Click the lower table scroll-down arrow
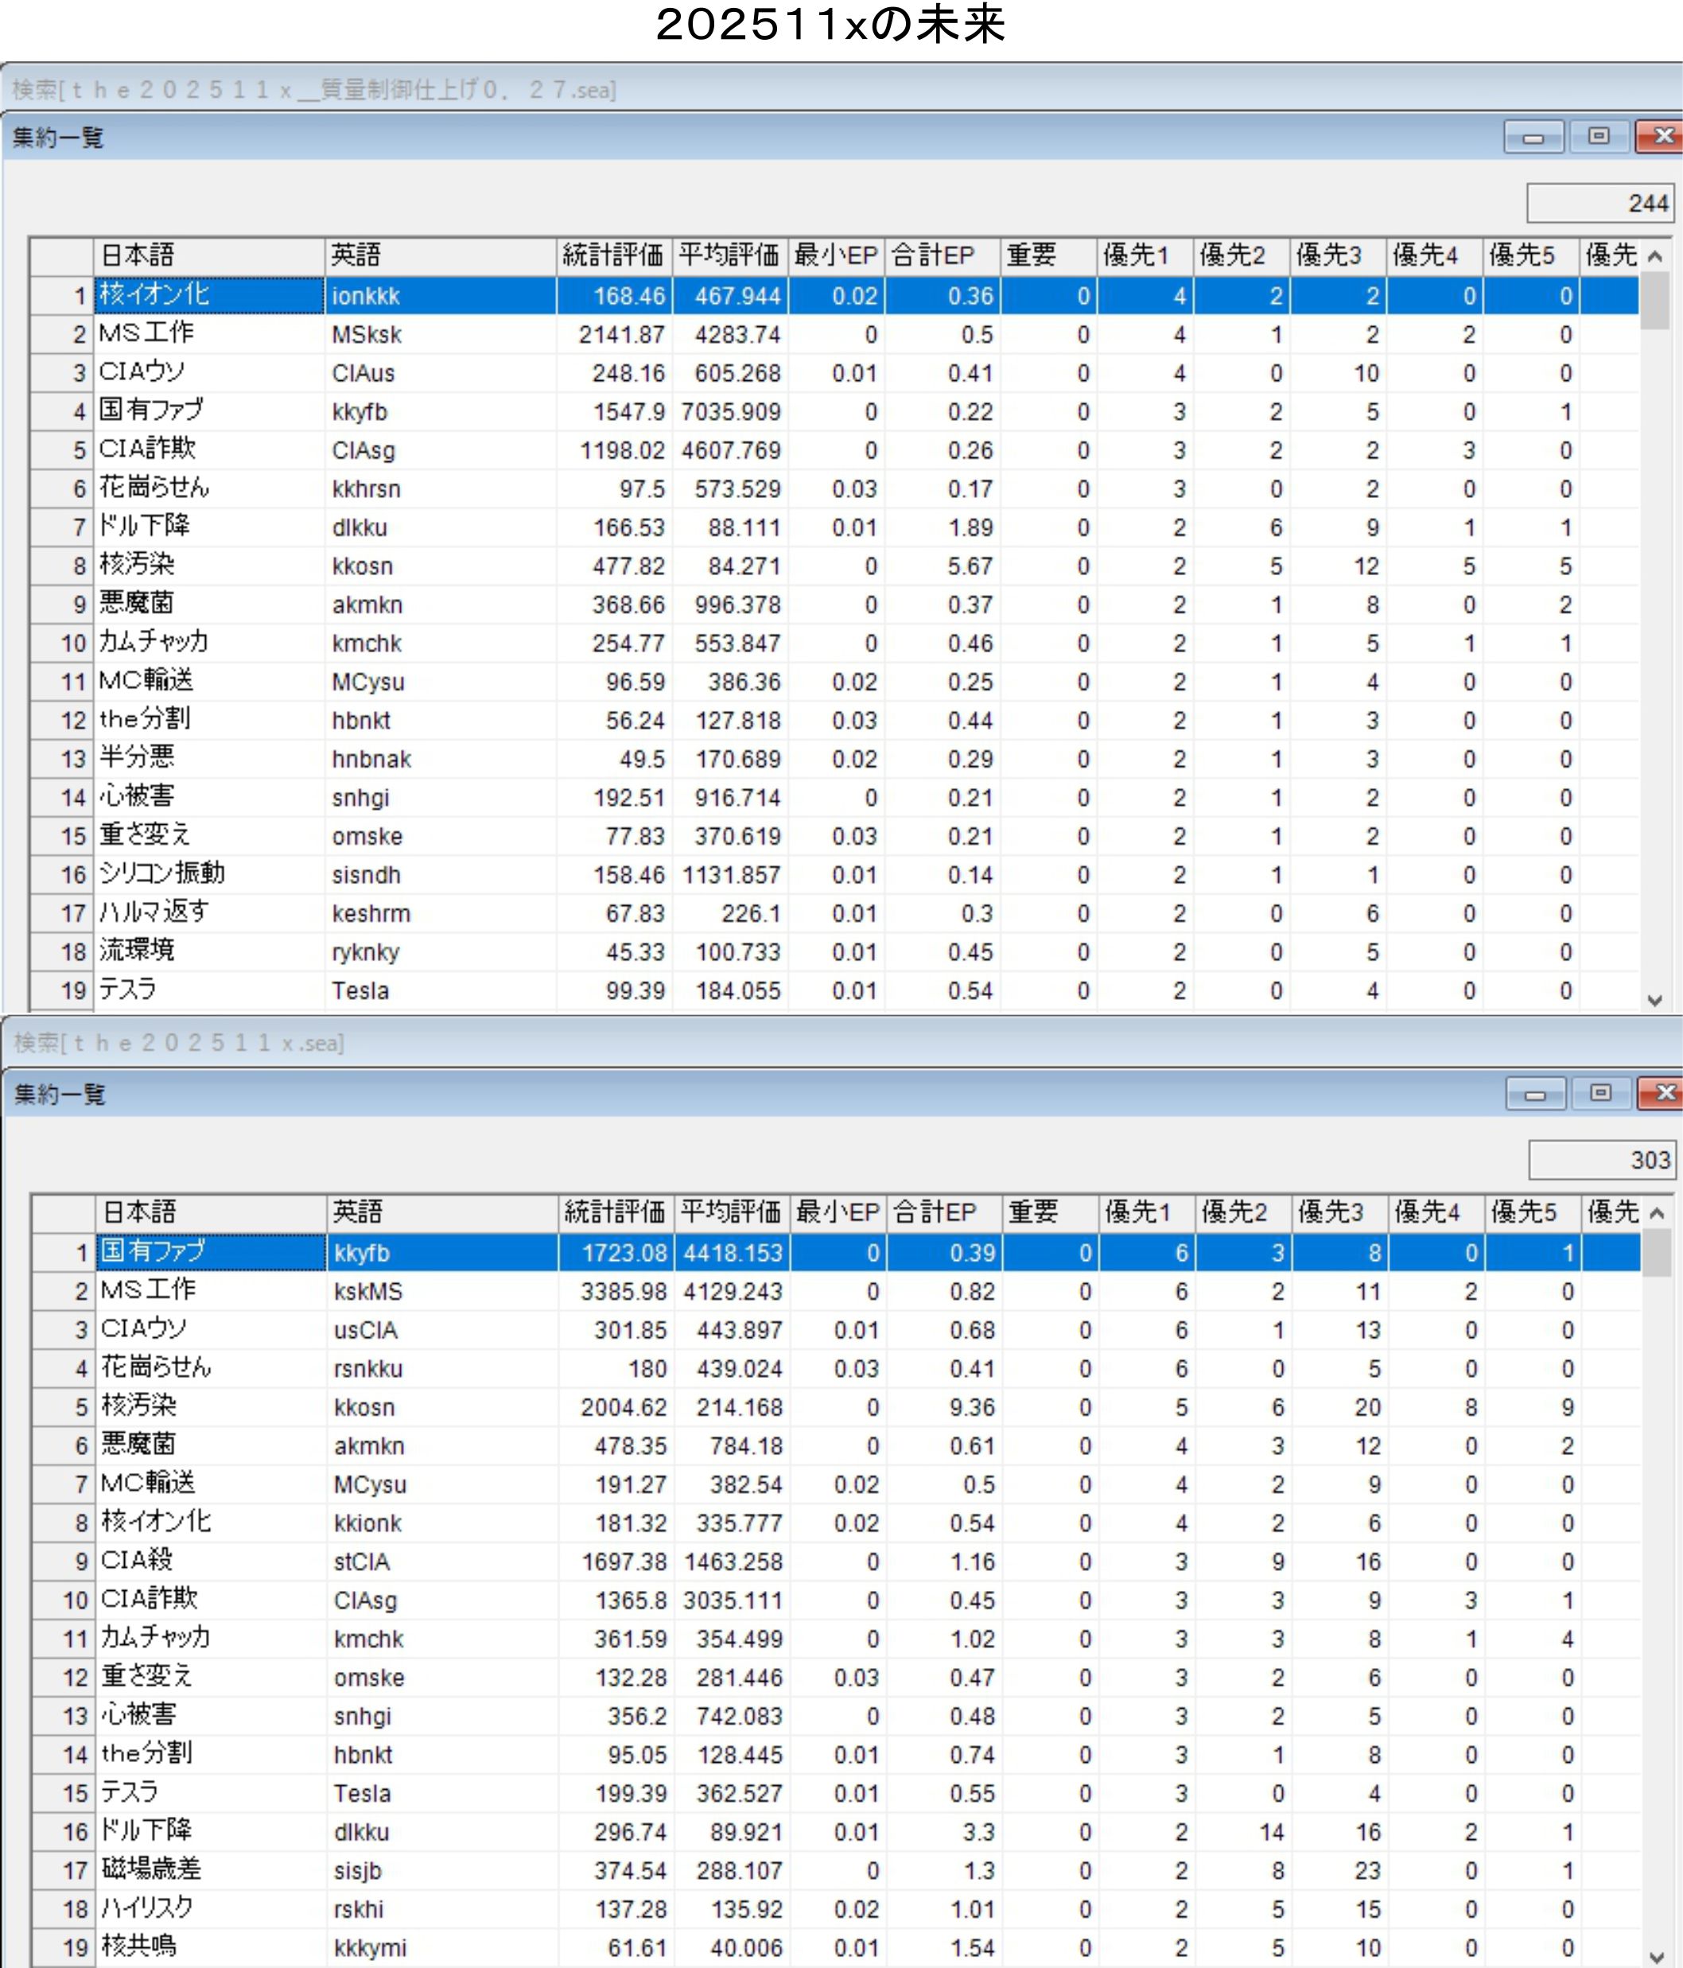Screen dimensions: 1683x1968 click(x=1657, y=1957)
